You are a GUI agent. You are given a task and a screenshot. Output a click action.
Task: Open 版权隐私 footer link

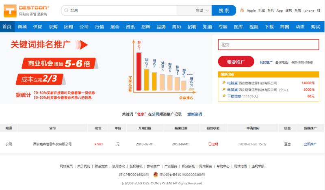click(x=136, y=166)
